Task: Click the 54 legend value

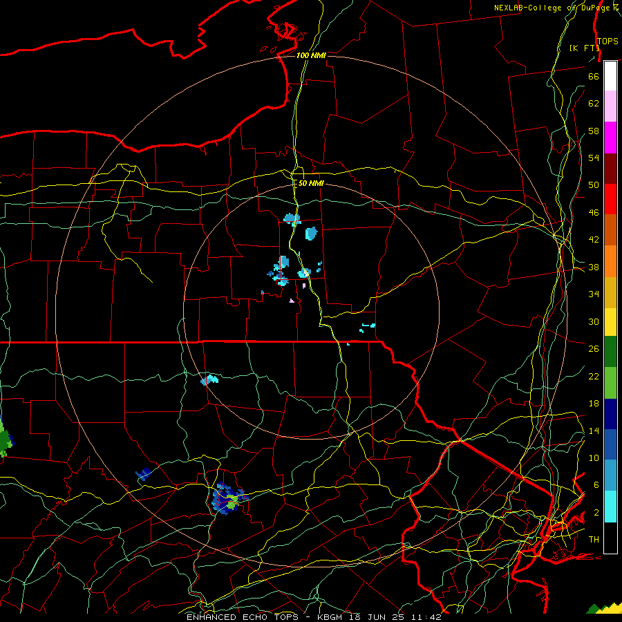Action: tap(594, 158)
